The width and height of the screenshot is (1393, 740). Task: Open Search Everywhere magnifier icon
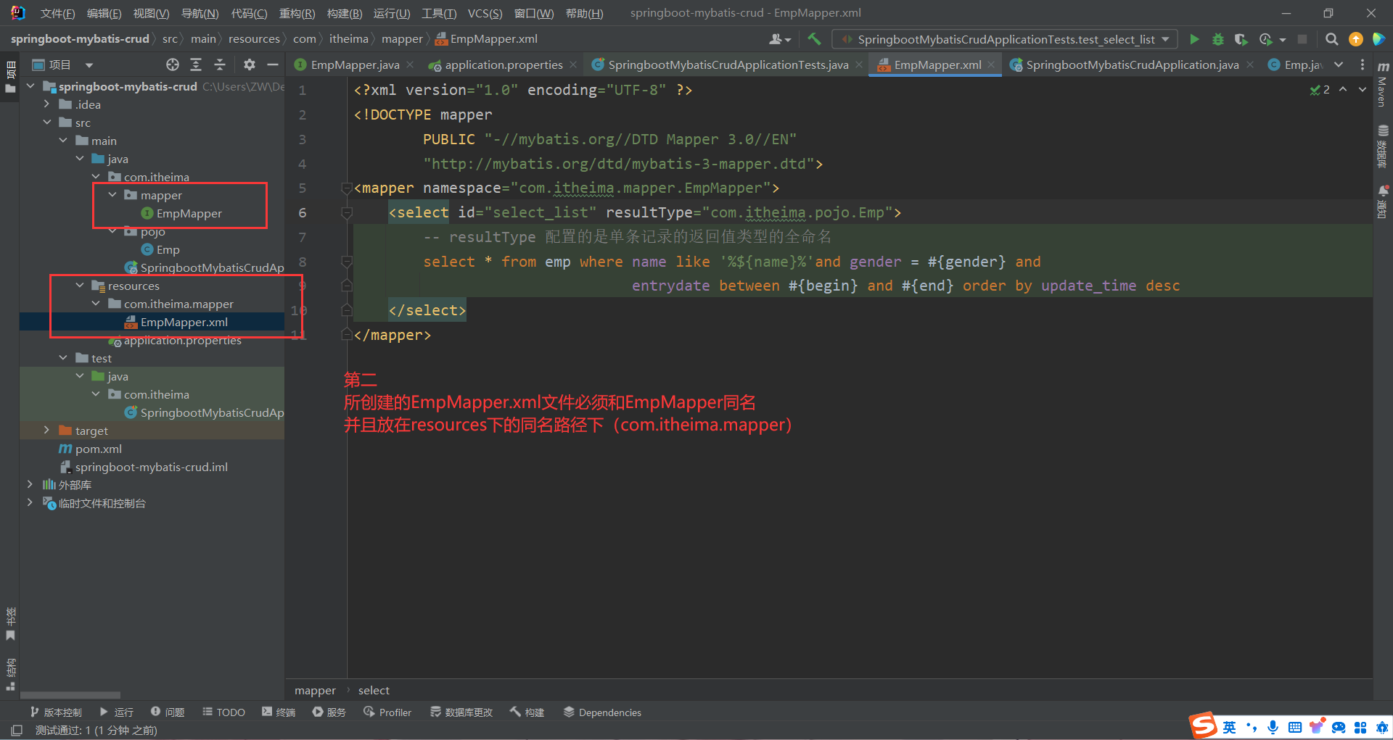tap(1331, 39)
